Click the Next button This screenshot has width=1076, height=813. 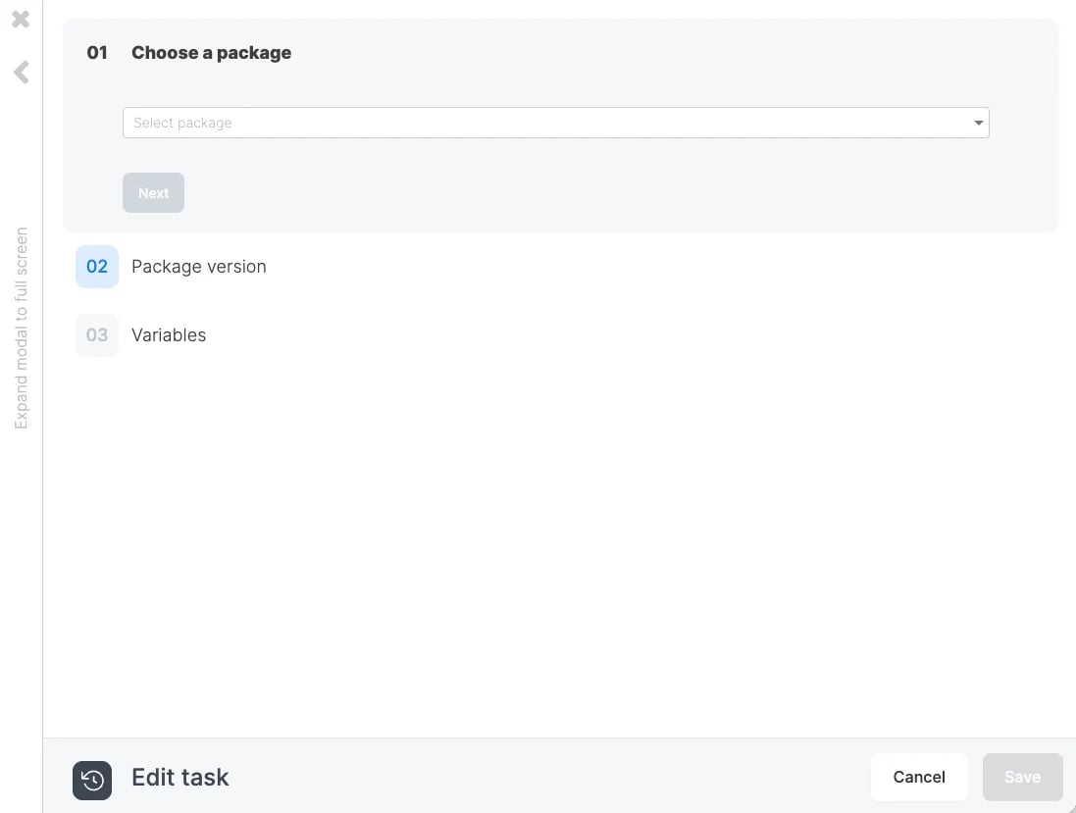[154, 193]
